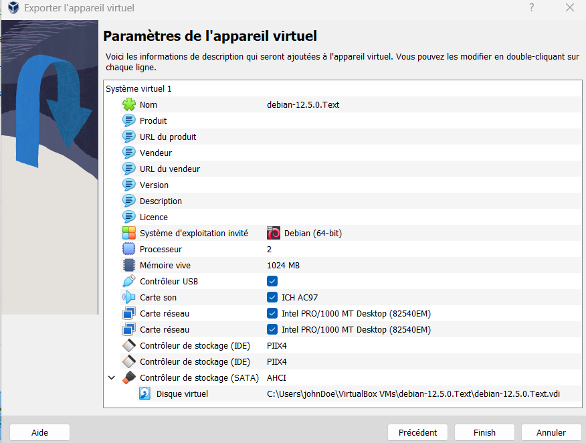Click the speech bubble icon beside Version
This screenshot has height=443, width=586.
[x=129, y=185]
